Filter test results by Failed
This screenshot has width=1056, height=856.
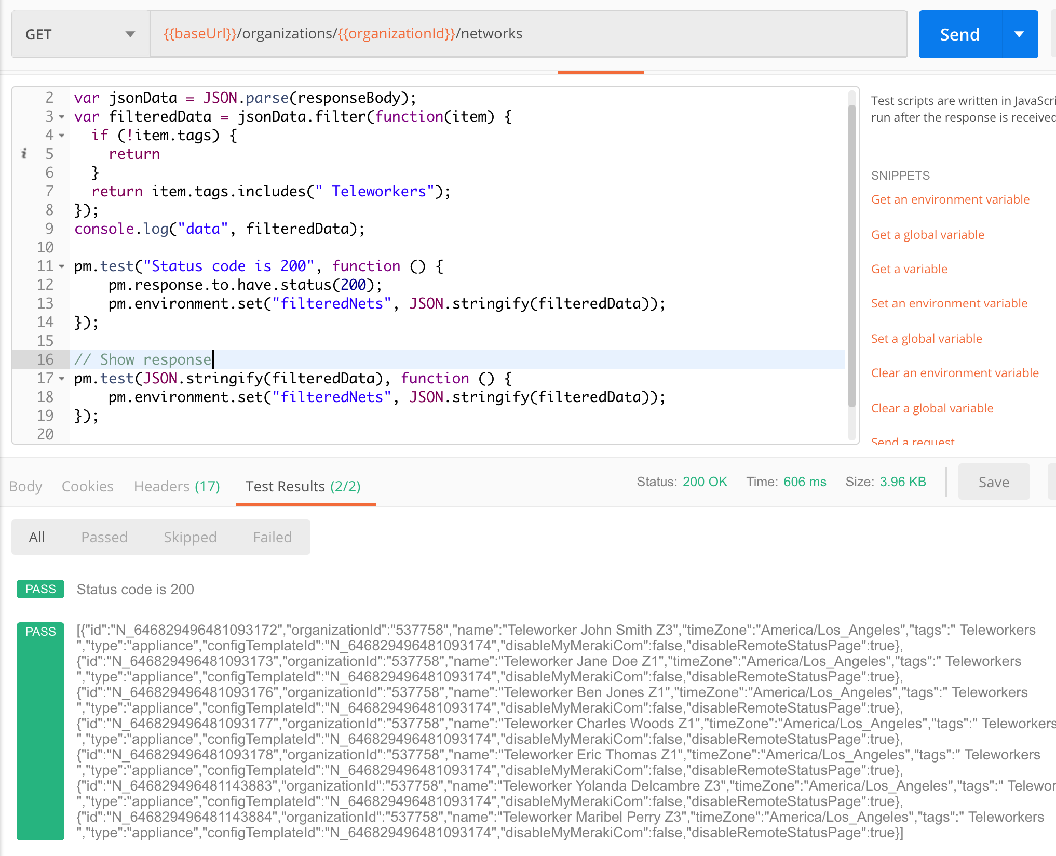point(272,537)
